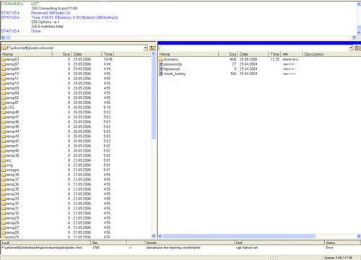Image resolution: width=361 pixels, height=260 pixels.
Task: Sort local files by Size column
Action: click(x=61, y=54)
